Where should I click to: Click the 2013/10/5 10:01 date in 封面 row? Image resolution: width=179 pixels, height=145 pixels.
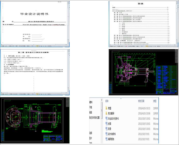pos(144,124)
